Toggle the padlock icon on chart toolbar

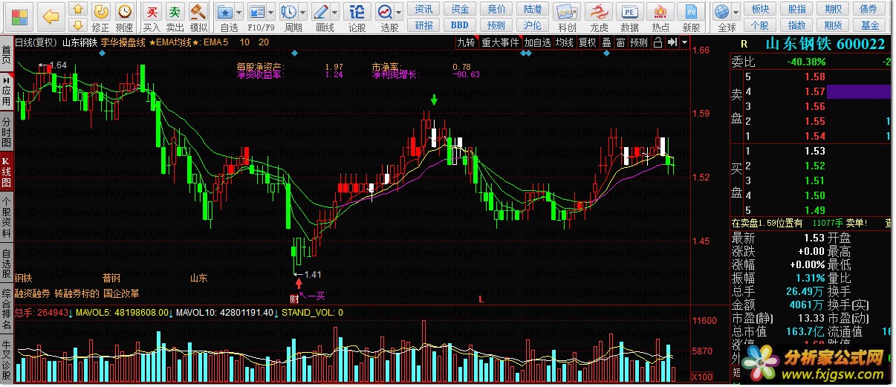[x=658, y=42]
